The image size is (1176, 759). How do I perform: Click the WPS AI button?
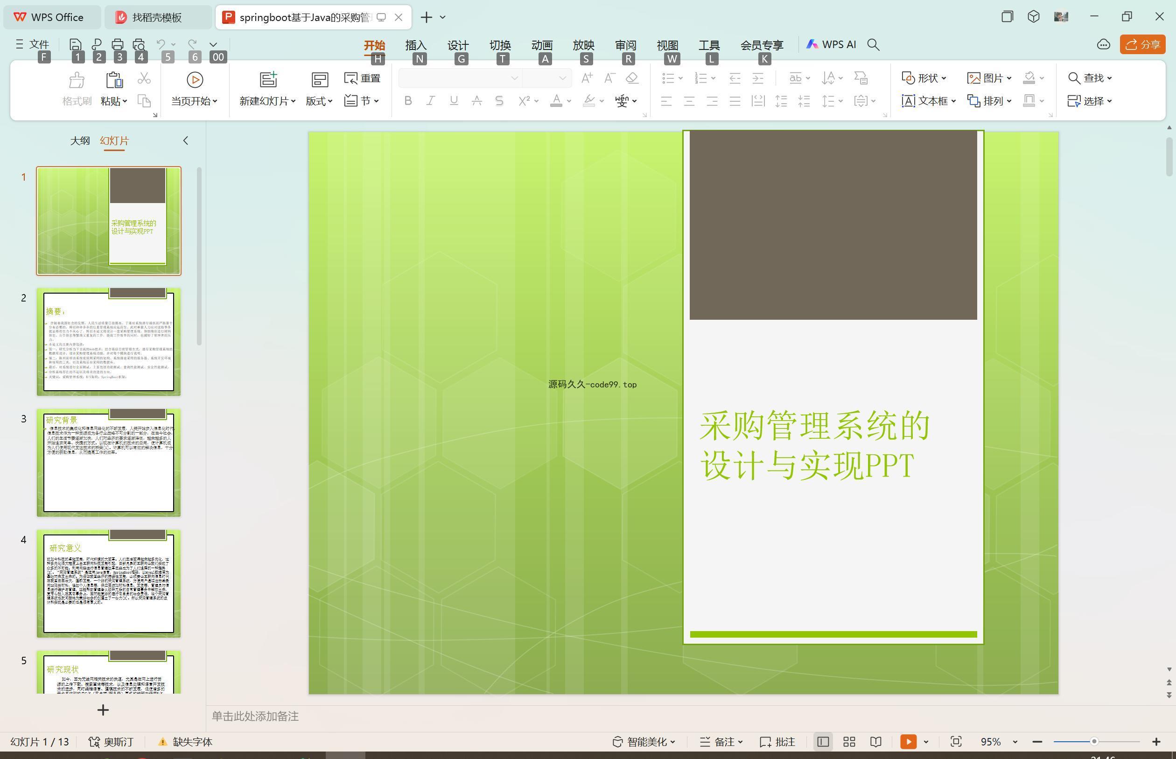coord(831,44)
